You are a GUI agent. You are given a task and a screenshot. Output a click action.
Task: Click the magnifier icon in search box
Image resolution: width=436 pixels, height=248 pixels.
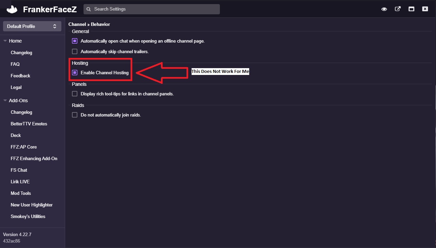pos(89,9)
